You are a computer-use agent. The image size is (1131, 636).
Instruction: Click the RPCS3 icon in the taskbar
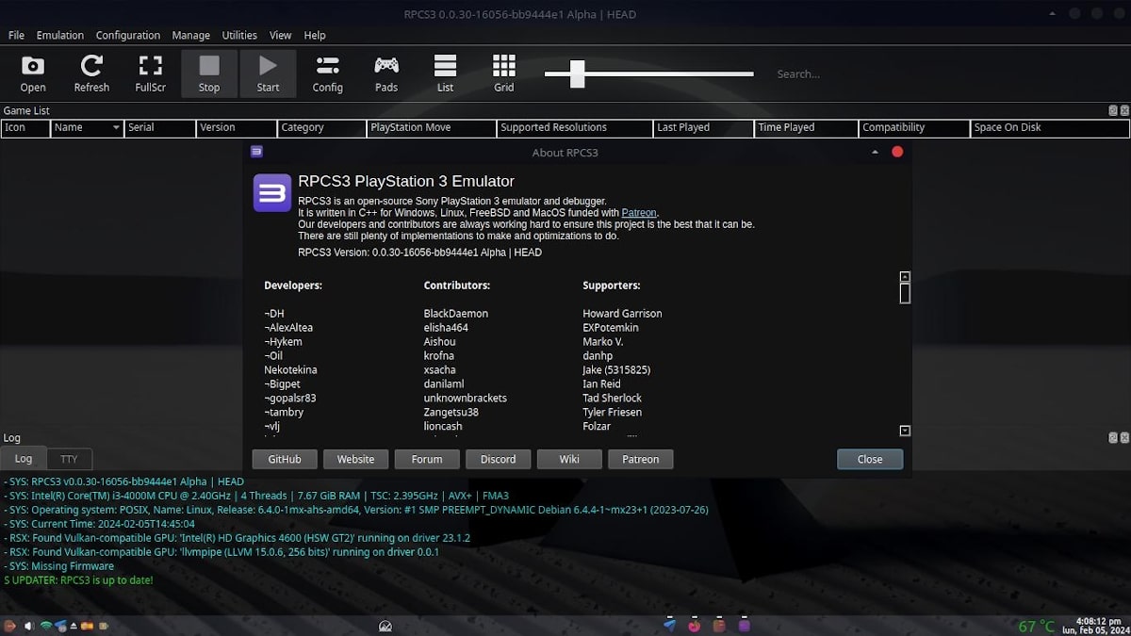click(744, 625)
